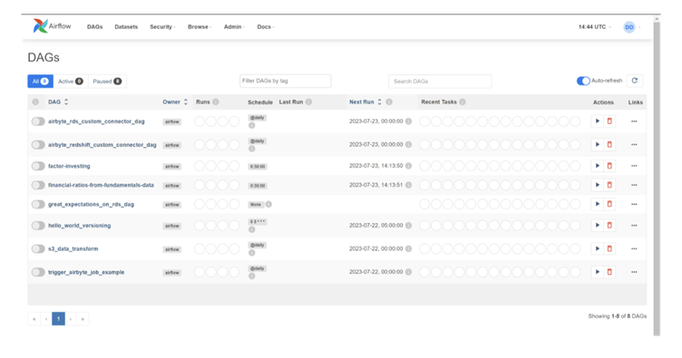Viewport: 682px width, 358px height.
Task: Open the s3_data_transform DAG link
Action: click(73, 249)
